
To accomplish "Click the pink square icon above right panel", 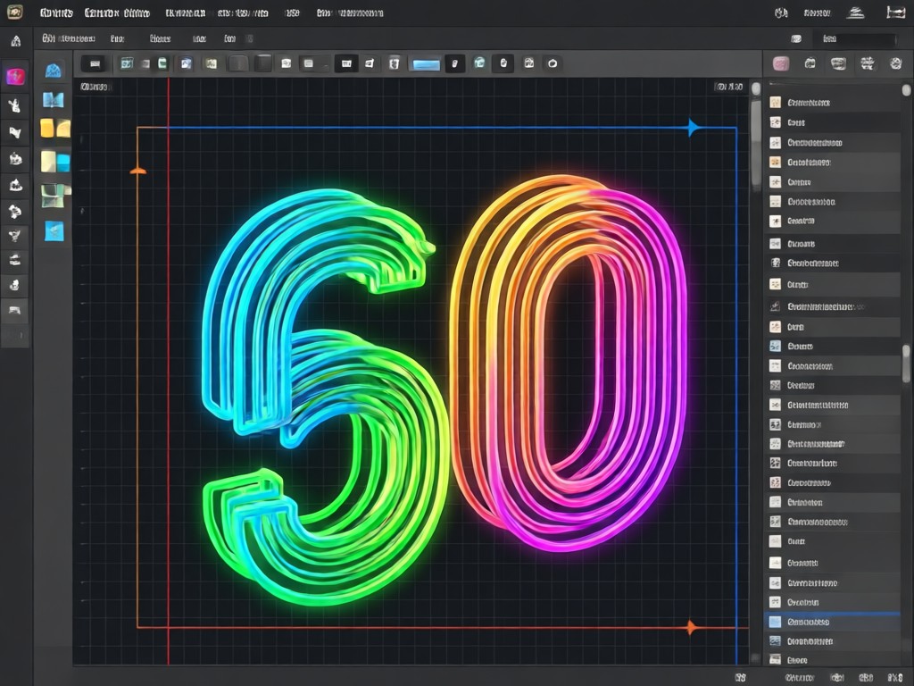I will click(781, 63).
